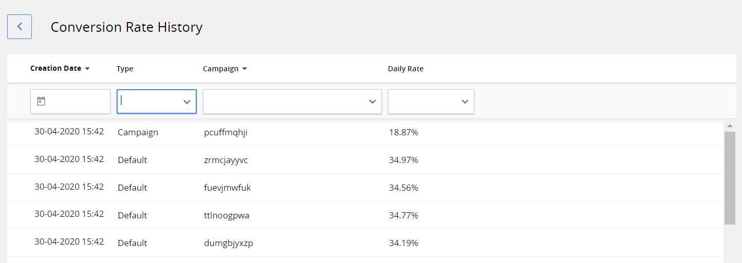
Task: Click the scrollbar up arrow
Action: tap(730, 126)
